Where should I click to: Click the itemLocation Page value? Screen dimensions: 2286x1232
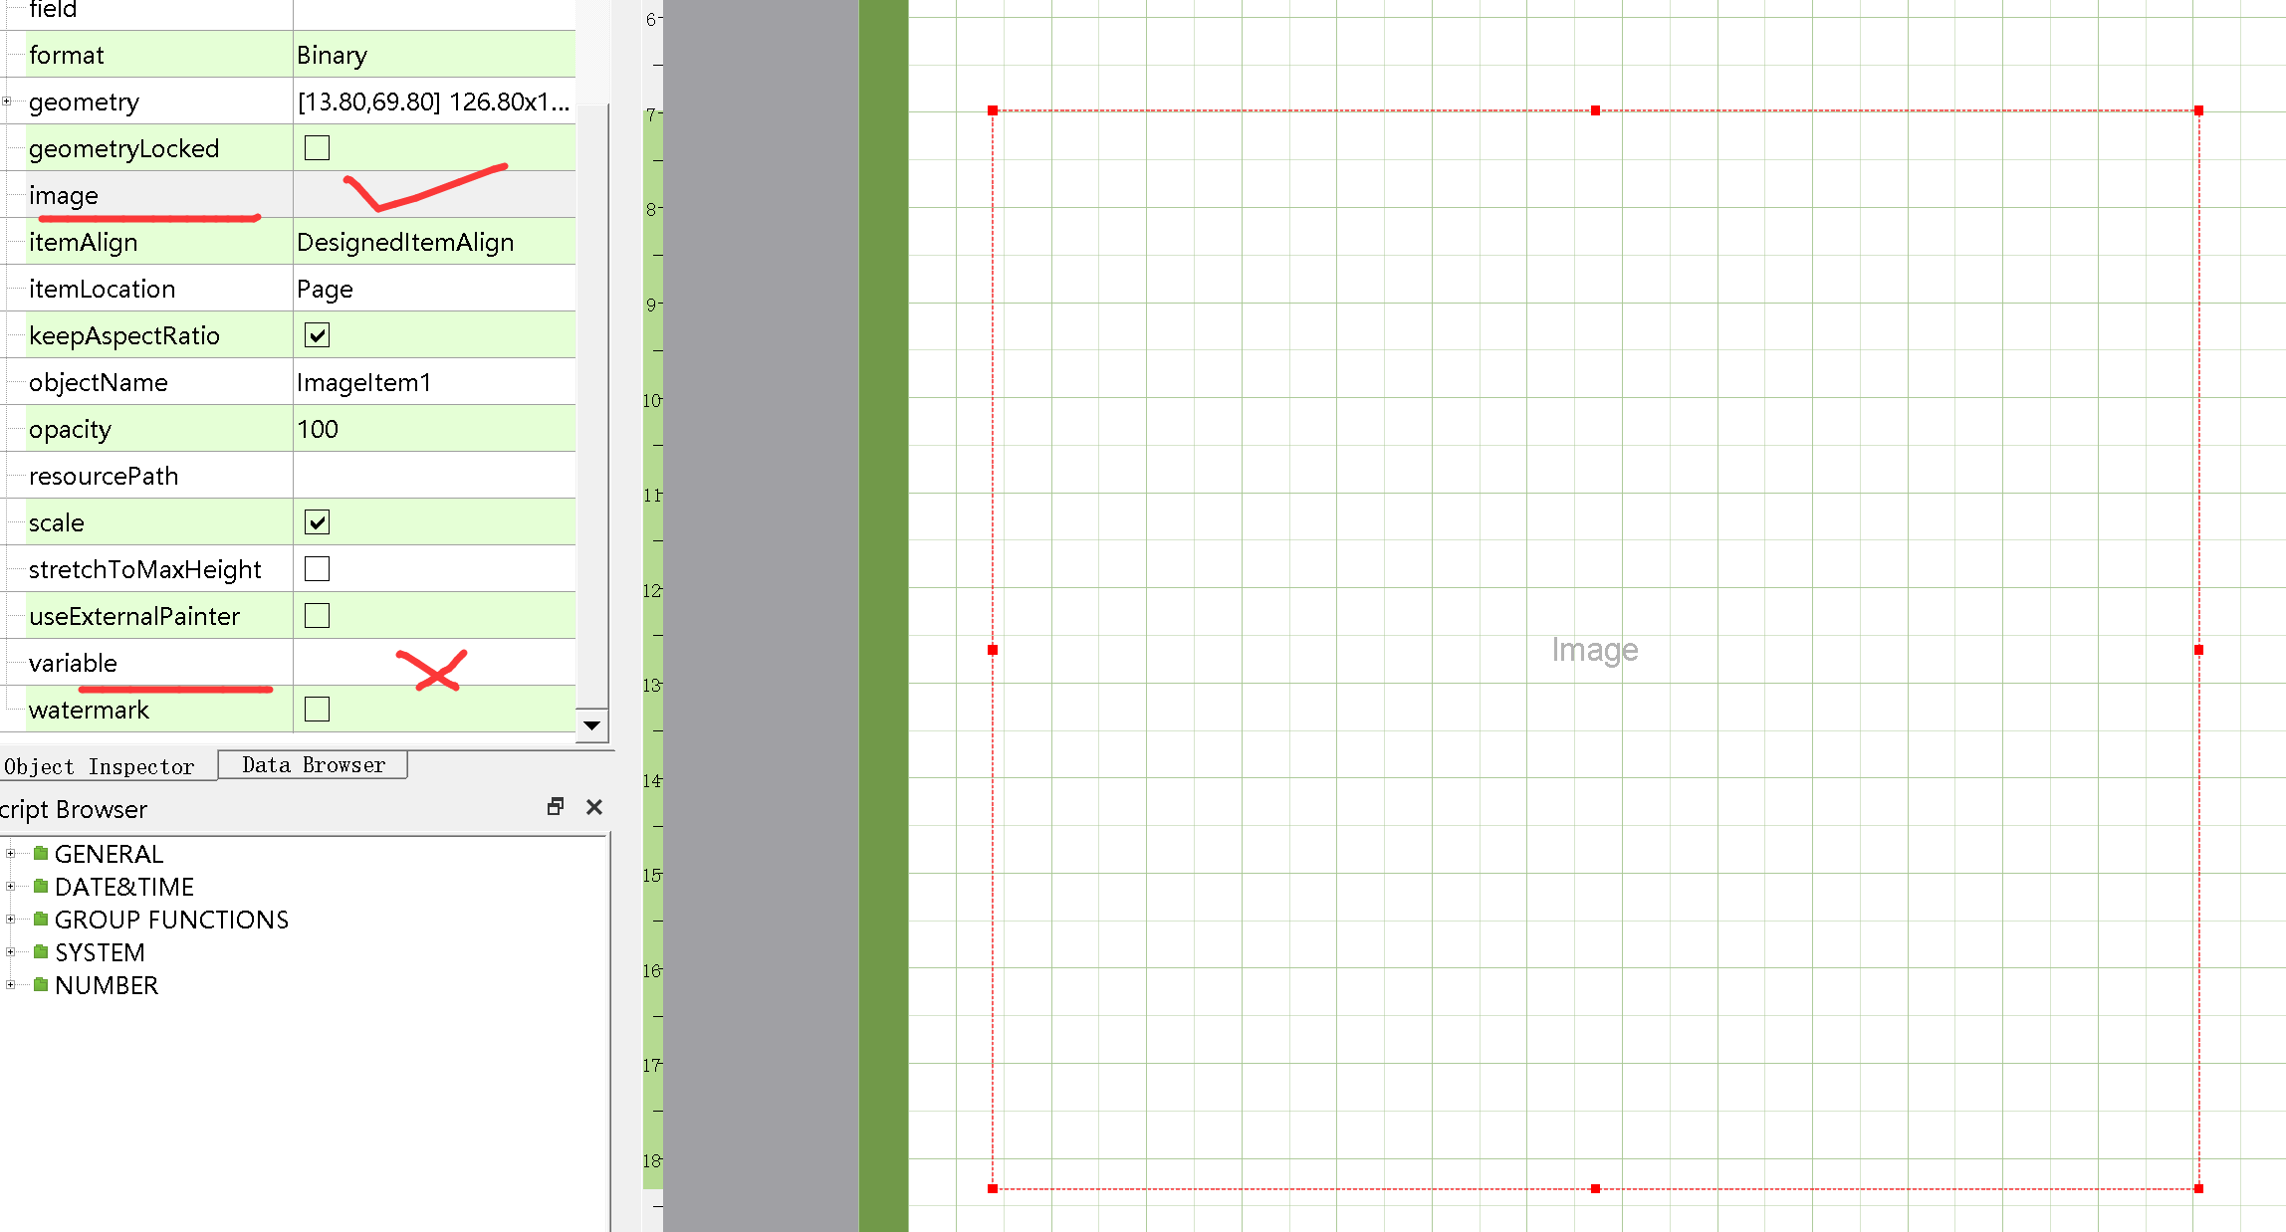coord(324,289)
